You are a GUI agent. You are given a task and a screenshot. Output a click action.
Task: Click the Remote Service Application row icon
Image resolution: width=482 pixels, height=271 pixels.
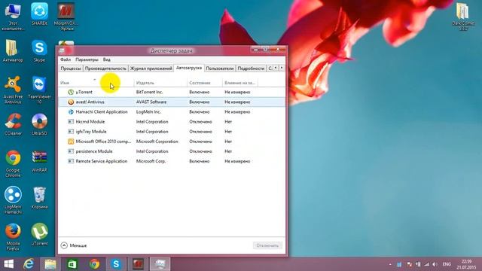point(71,161)
